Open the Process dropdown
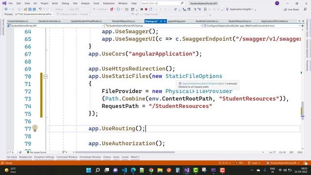This screenshot has height=175, width=311. [35, 14]
